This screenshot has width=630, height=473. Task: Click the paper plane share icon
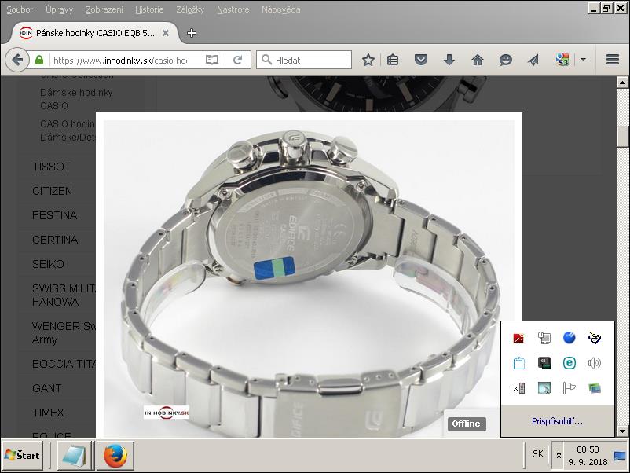533,60
